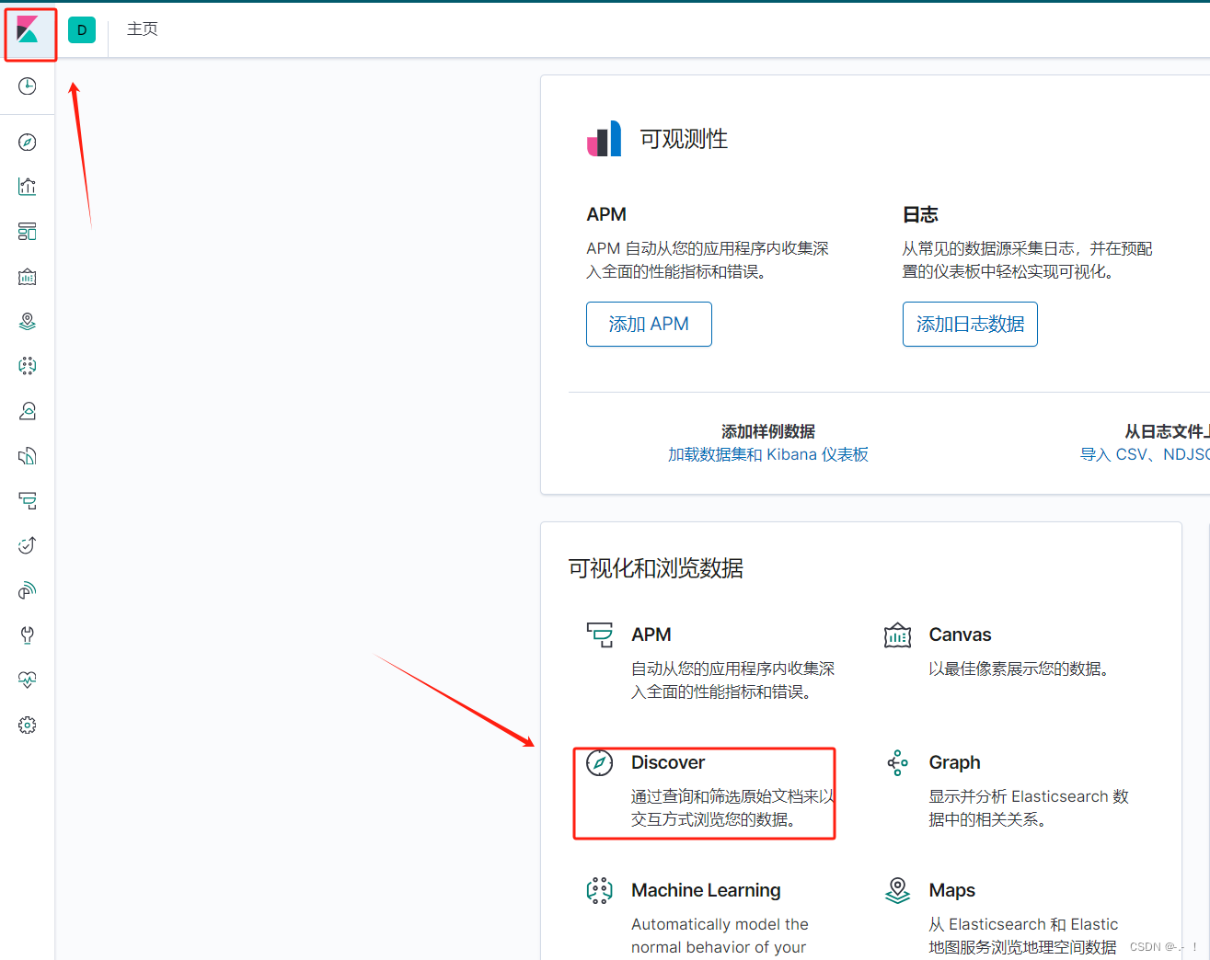
Task: Open Discover compass icon in sidebar
Action: 28,143
